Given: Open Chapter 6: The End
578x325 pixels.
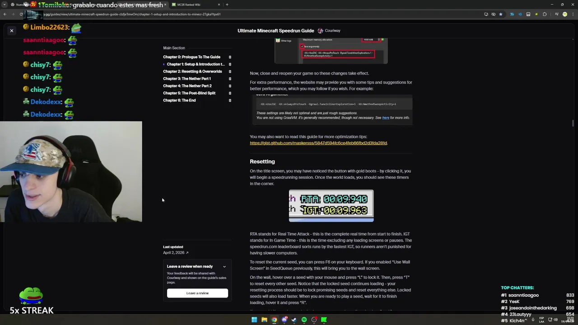Looking at the screenshot, I should pos(179,100).
